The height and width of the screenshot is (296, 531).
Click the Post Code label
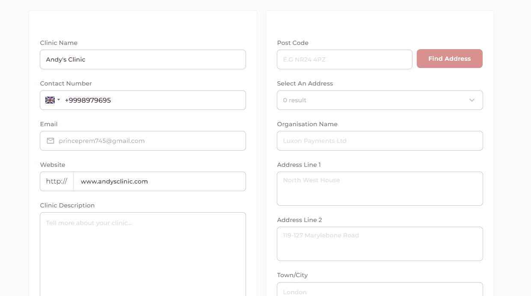click(293, 43)
